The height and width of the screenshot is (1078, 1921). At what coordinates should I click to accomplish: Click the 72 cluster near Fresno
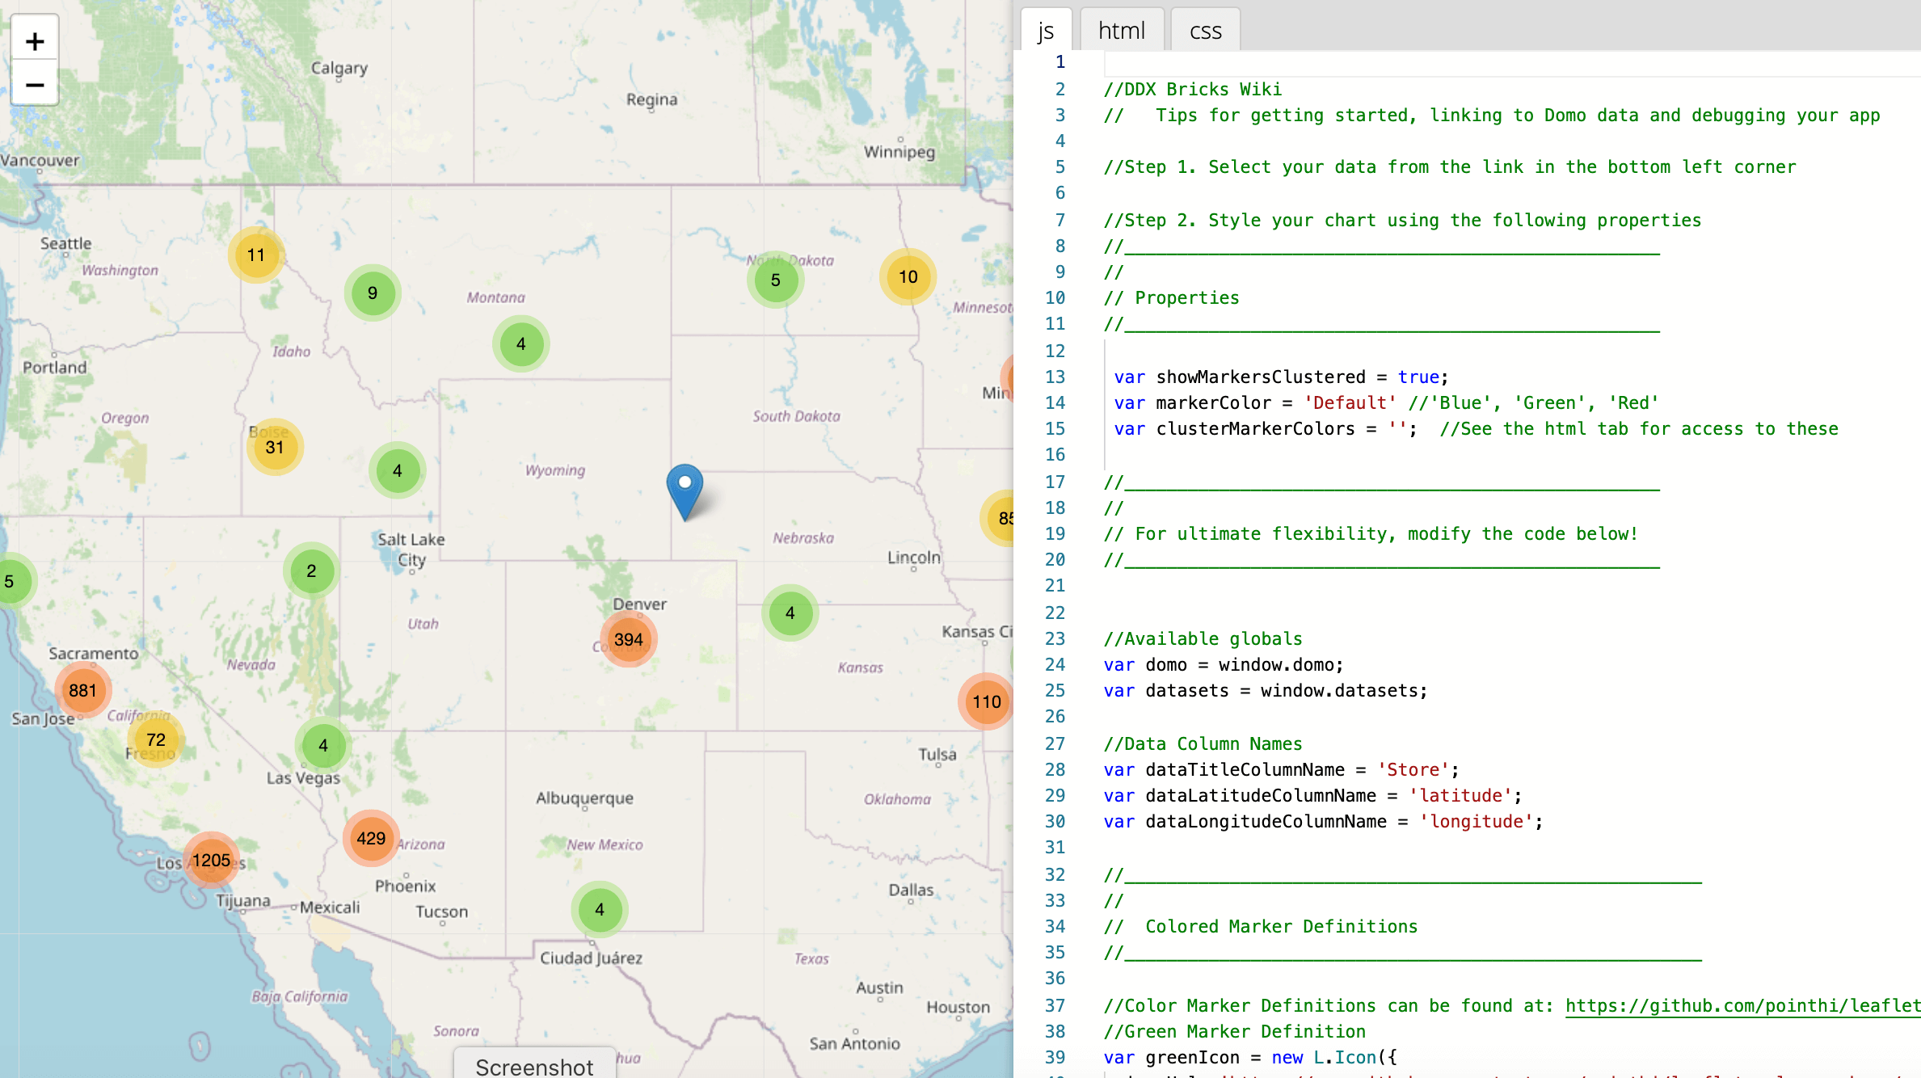(x=156, y=739)
